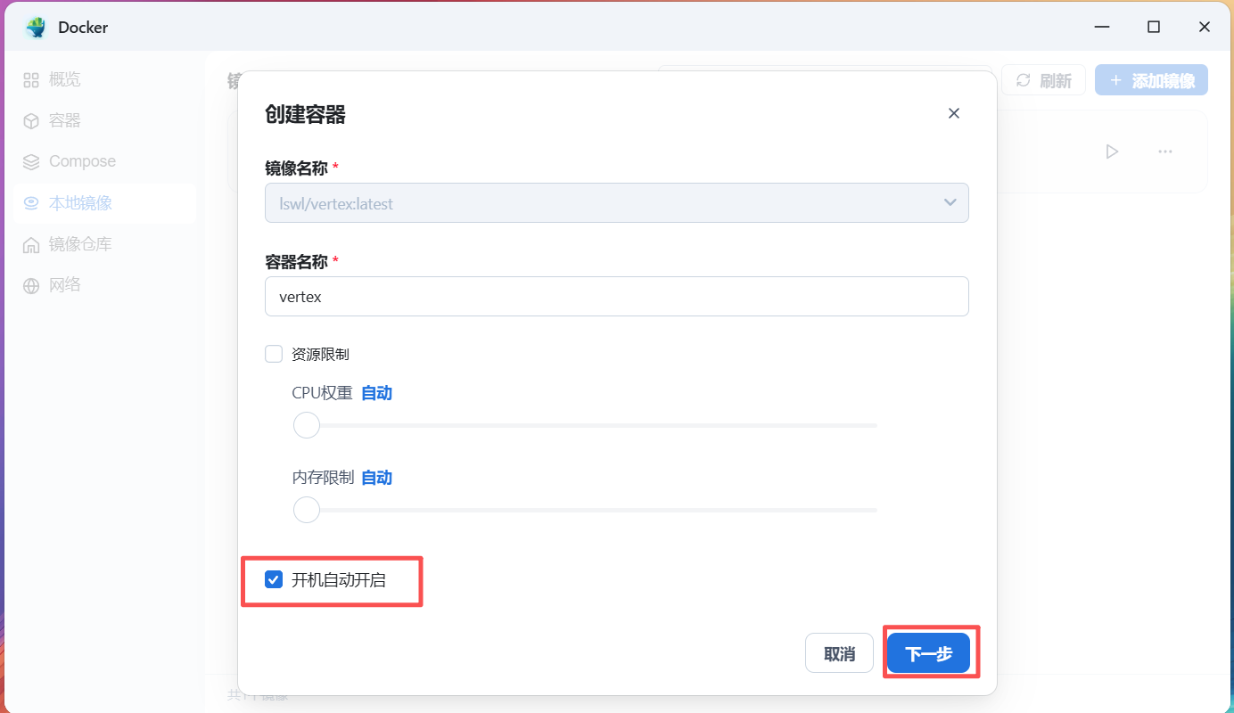This screenshot has width=1234, height=713.
Task: Click the CPU权重 slider handle
Action: click(x=307, y=425)
